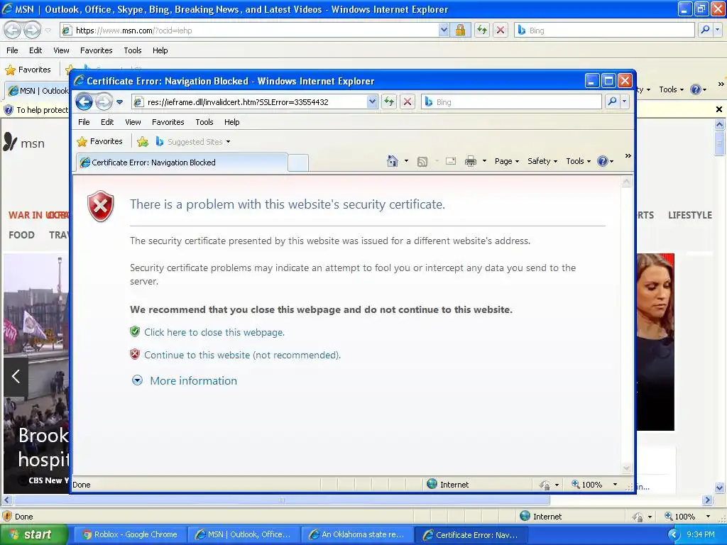727x545 pixels.
Task: Click popup blocker icon in Certificate status bar
Action: coord(545,485)
